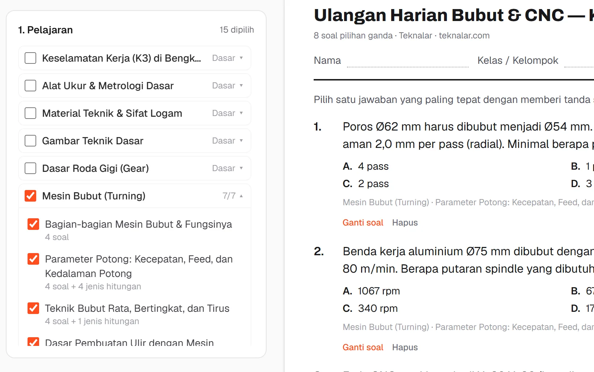This screenshot has width=594, height=372.
Task: Click the Nama blank line field
Action: (x=408, y=61)
